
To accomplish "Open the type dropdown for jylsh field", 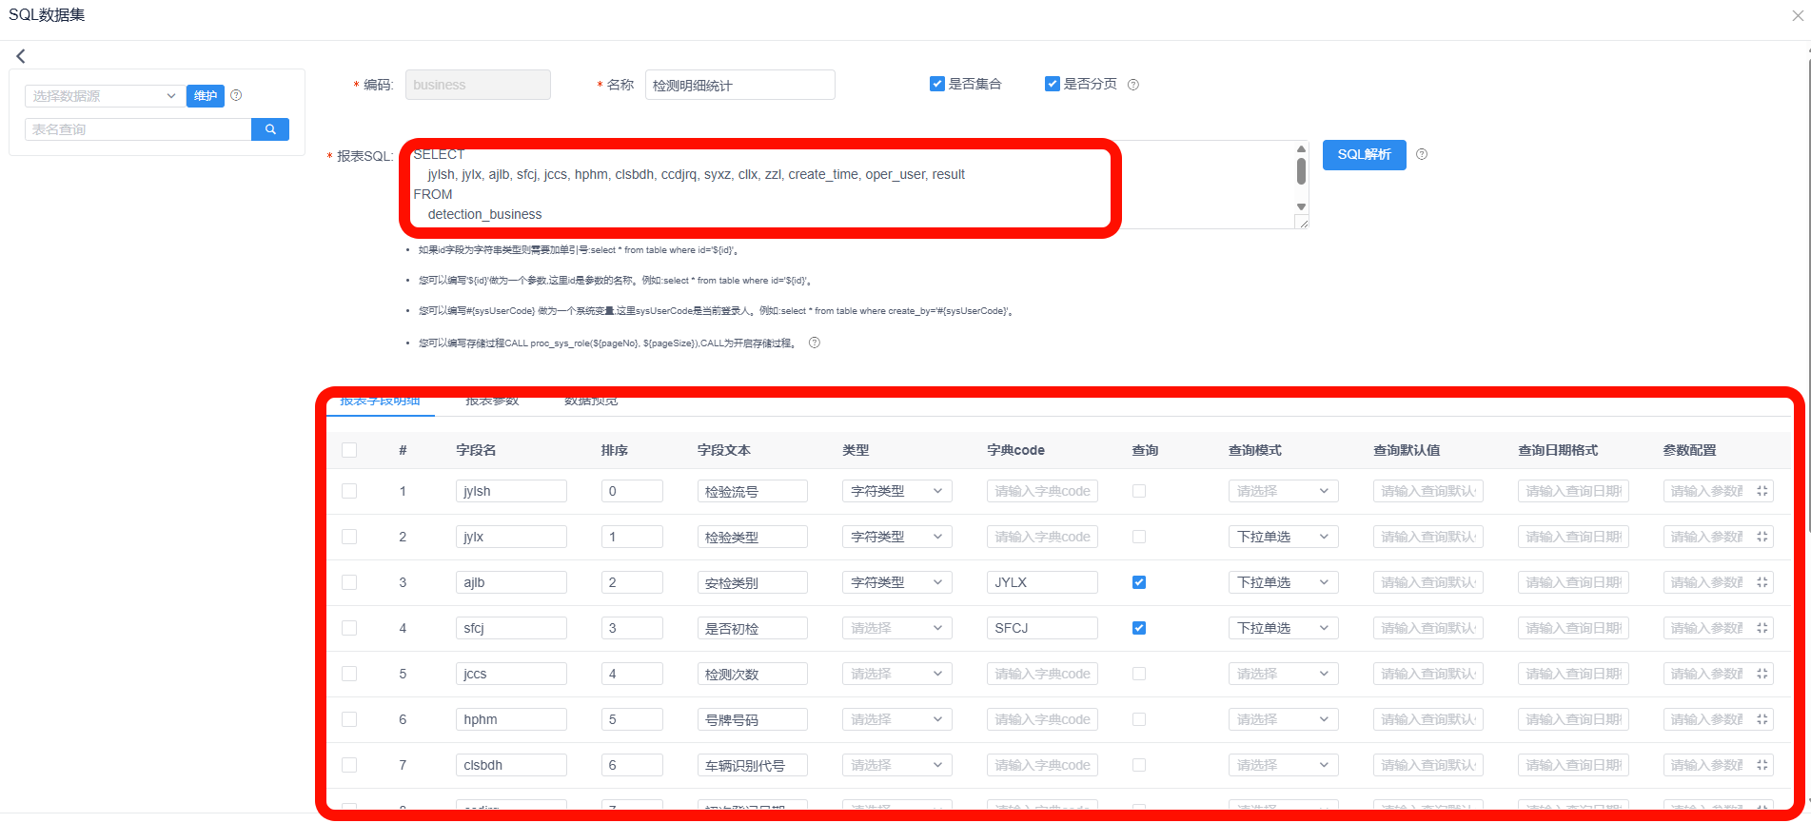I will point(896,492).
